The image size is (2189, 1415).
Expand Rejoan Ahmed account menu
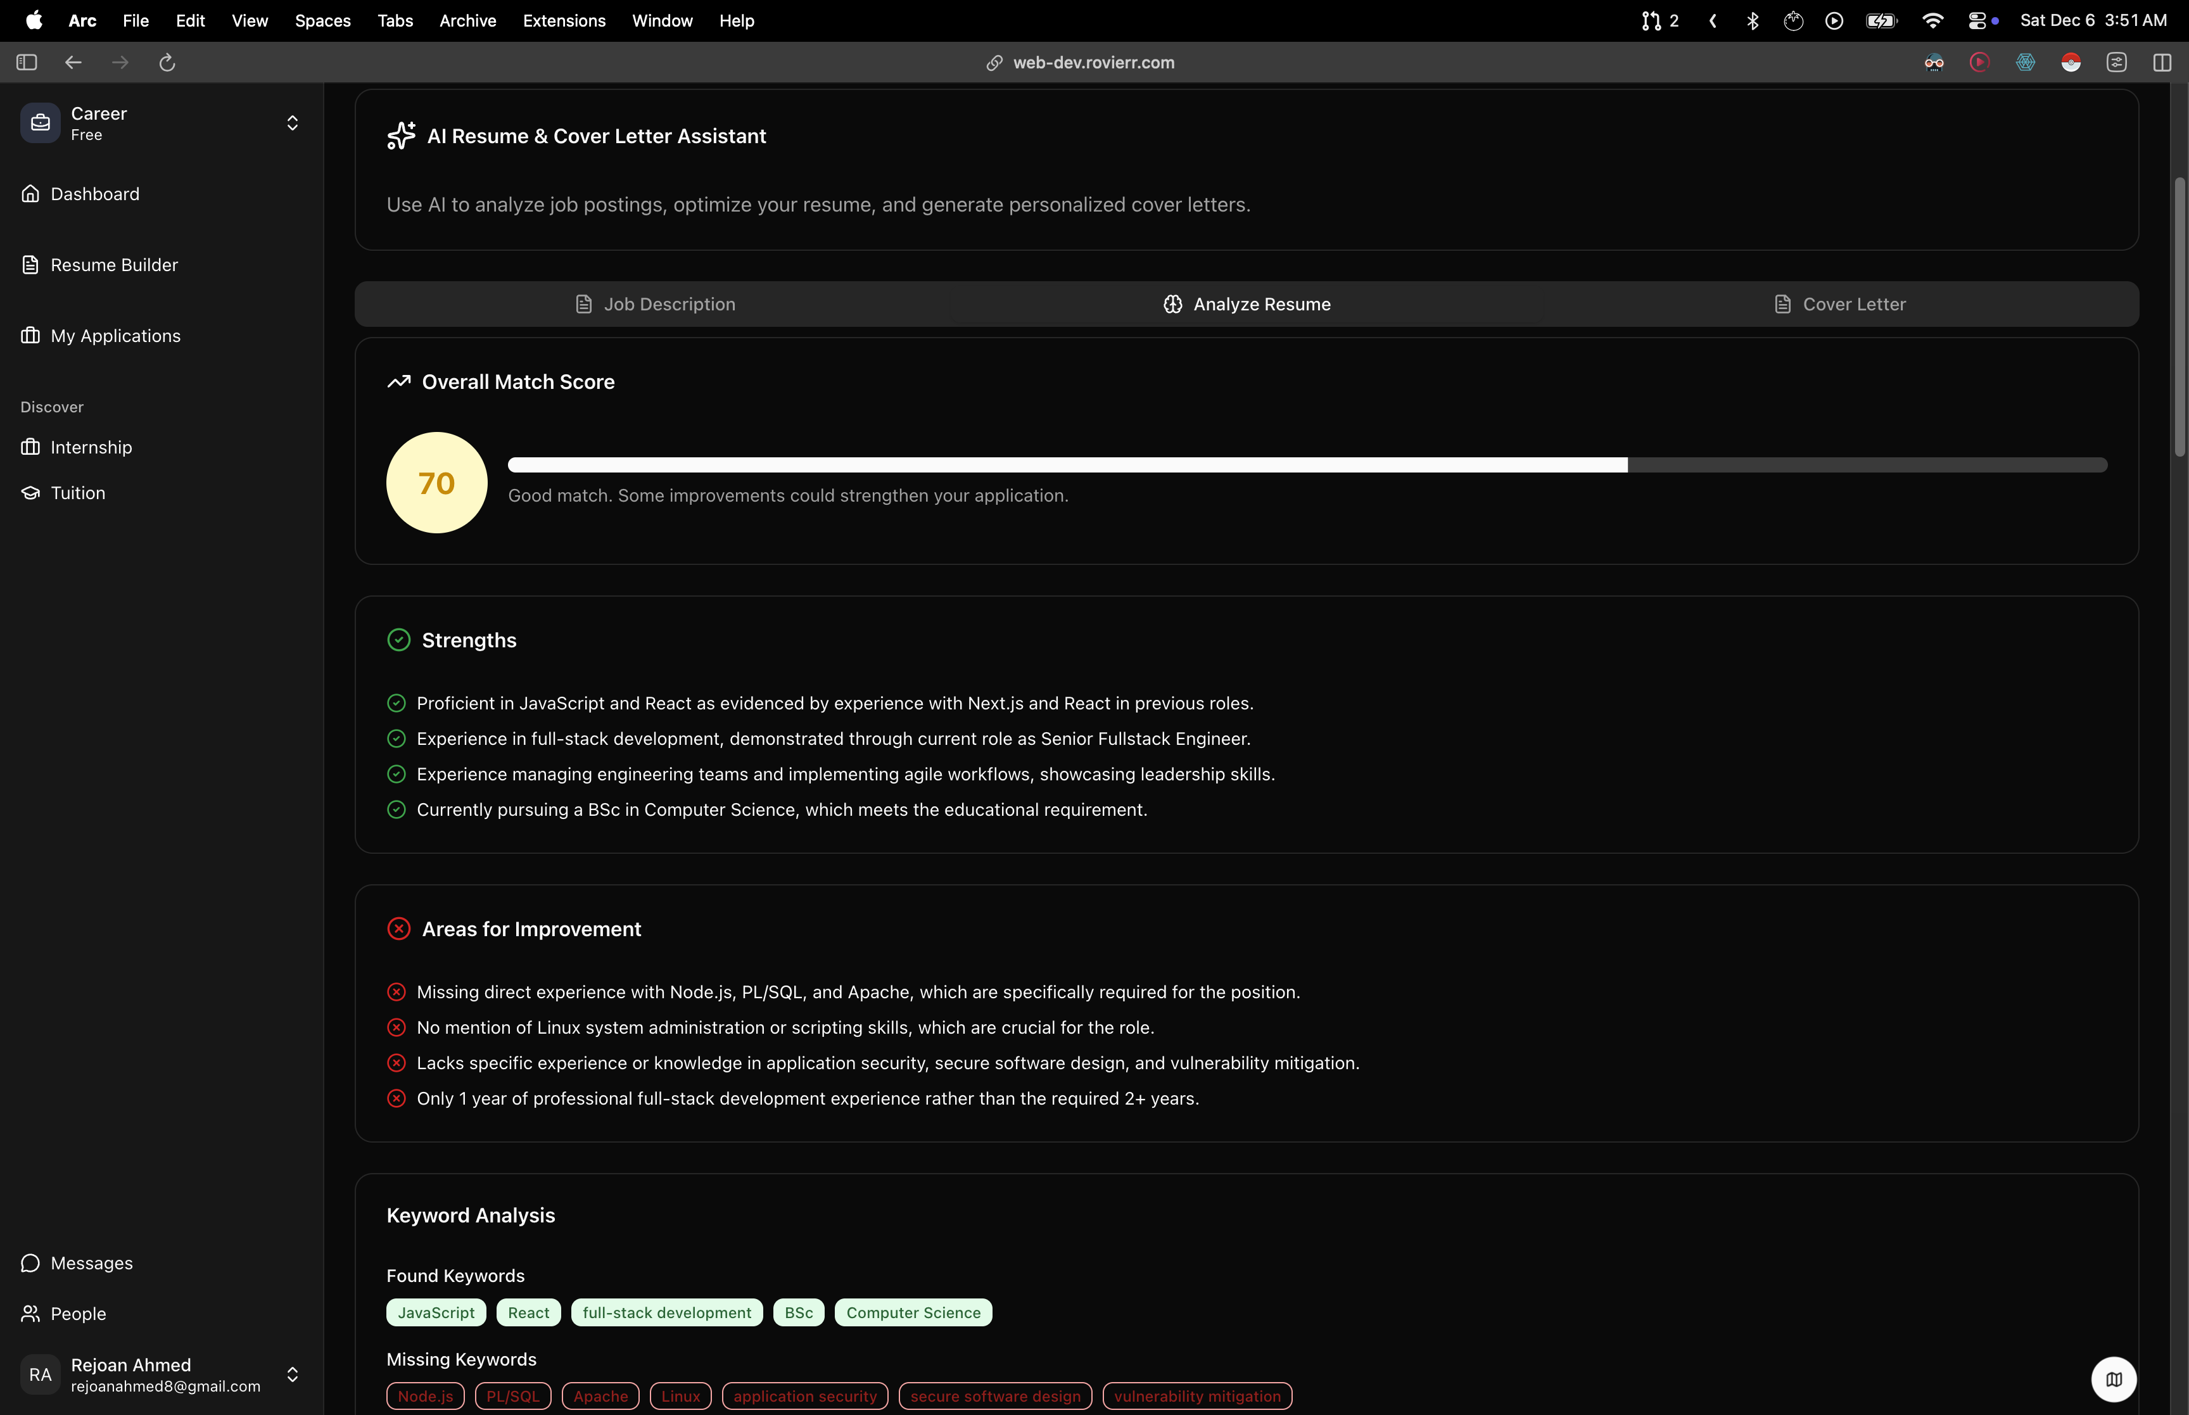(292, 1374)
